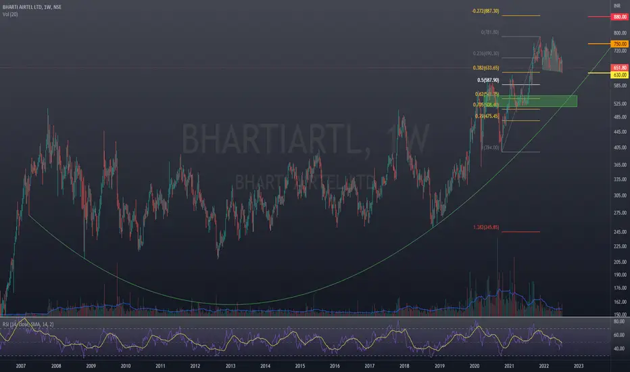The image size is (630, 372).
Task: Select the 0.382(633.65) Fibonacci level label
Action: [x=486, y=68]
